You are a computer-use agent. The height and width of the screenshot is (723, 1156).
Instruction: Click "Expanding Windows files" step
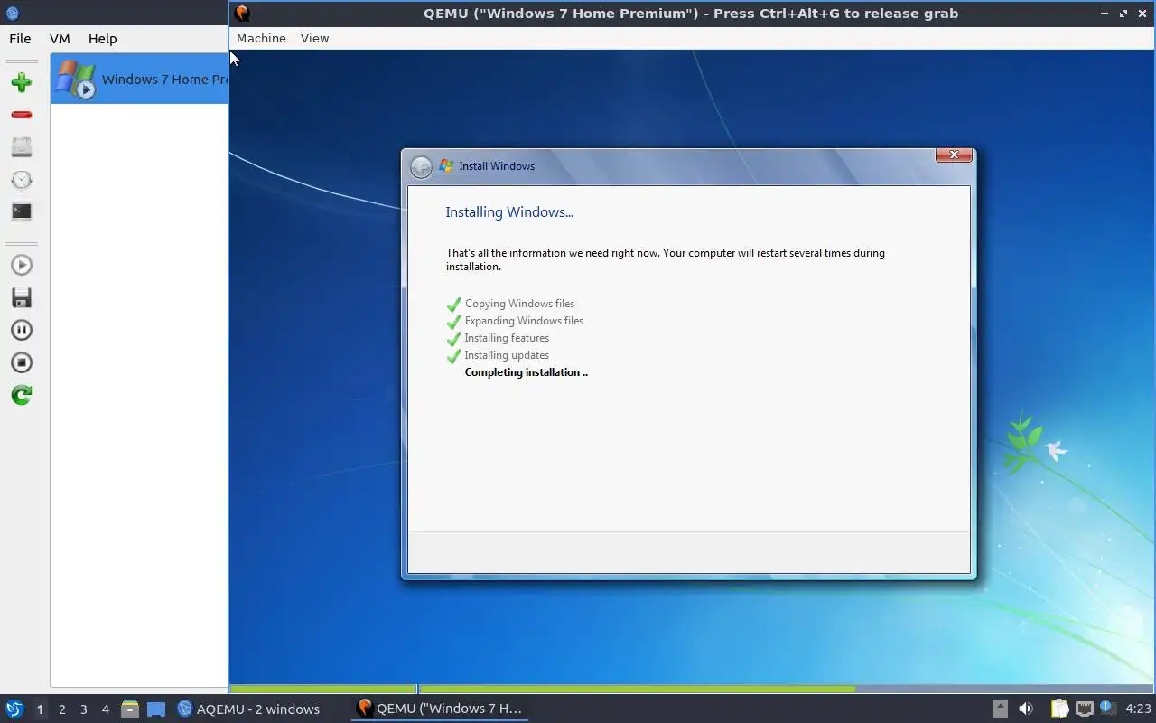click(x=524, y=321)
